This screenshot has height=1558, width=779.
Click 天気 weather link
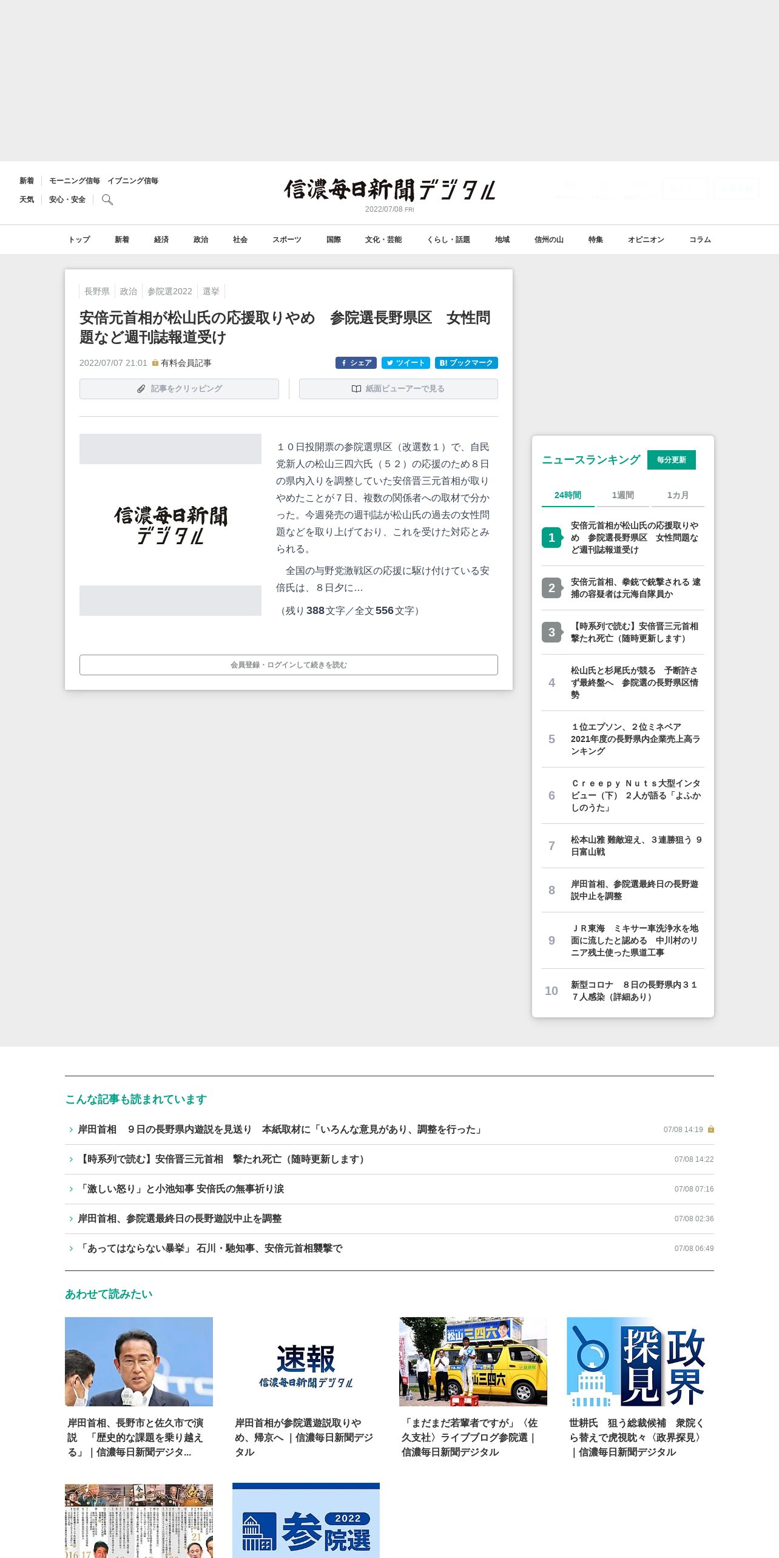(x=27, y=200)
